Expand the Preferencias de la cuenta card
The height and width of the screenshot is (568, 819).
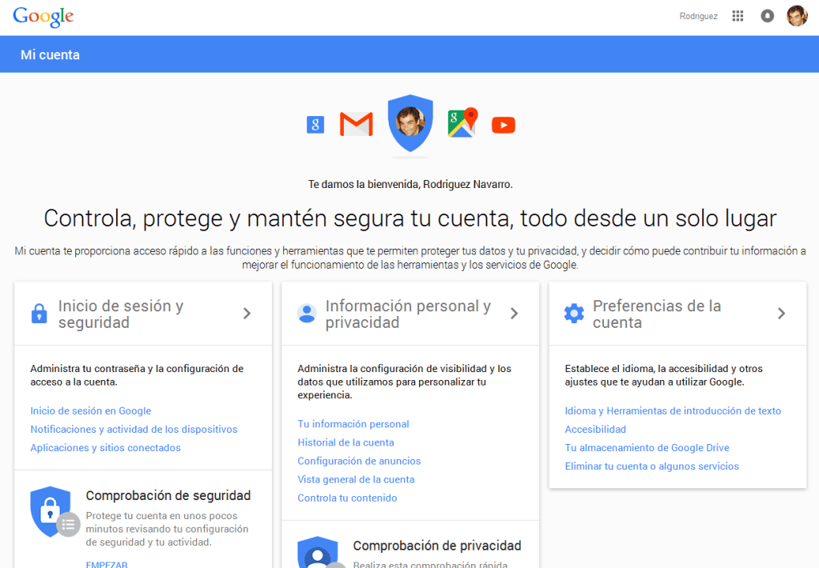(x=782, y=313)
